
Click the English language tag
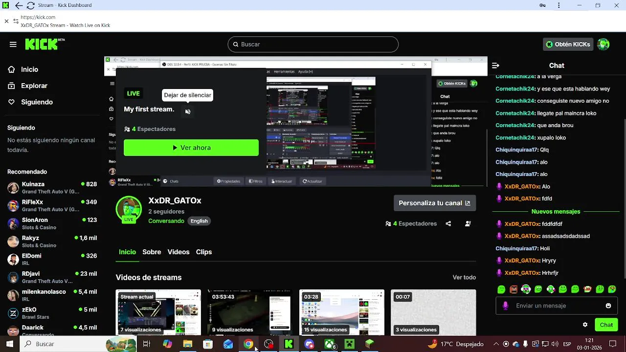point(199,221)
